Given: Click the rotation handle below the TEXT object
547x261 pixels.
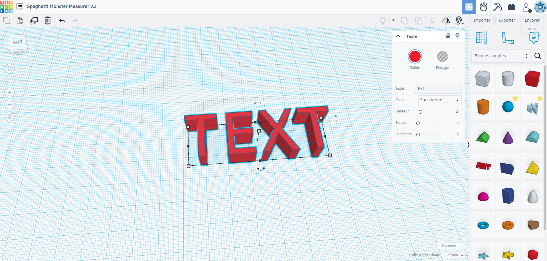Looking at the screenshot, I should (261, 169).
